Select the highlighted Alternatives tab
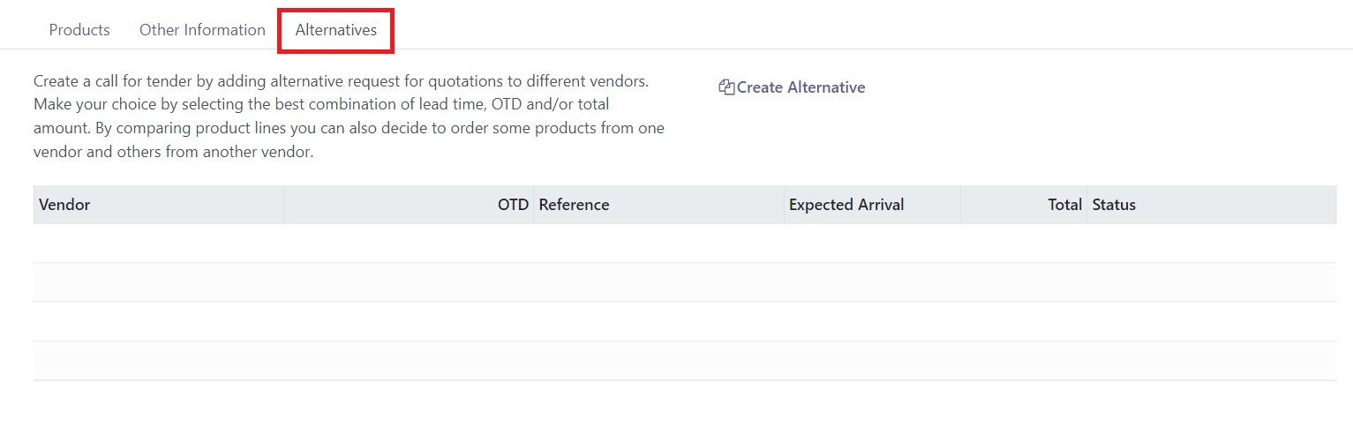This screenshot has width=1353, height=444. [336, 30]
